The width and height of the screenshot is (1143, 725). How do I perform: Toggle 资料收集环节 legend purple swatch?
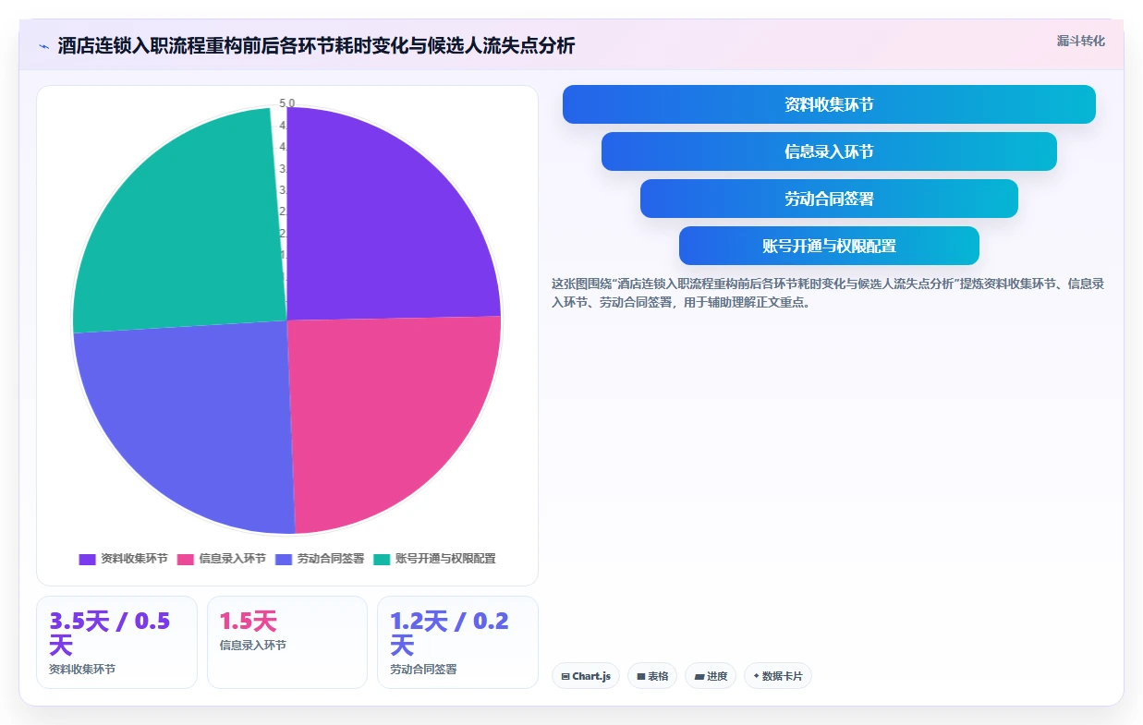click(87, 559)
